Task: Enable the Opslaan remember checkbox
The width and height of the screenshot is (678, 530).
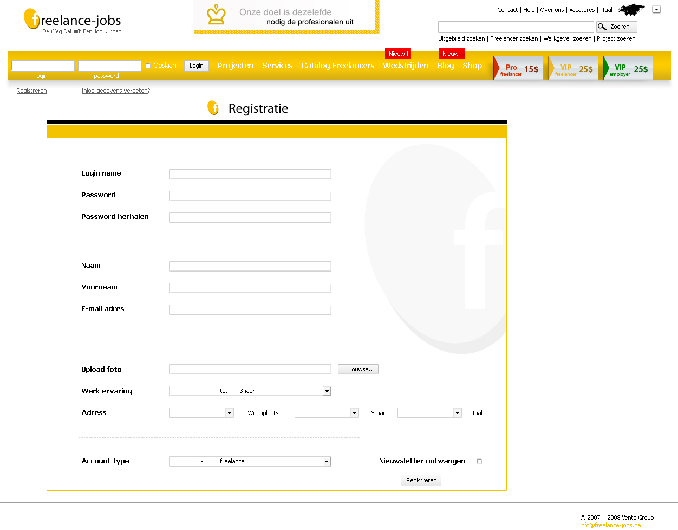Action: pyautogui.click(x=148, y=66)
